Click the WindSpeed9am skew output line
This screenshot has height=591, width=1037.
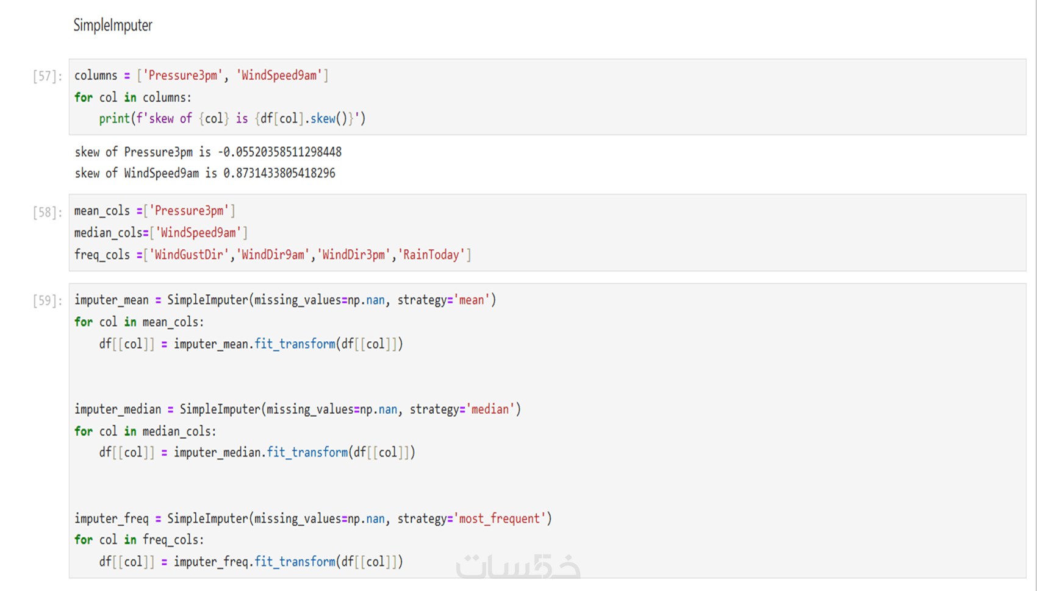coord(205,173)
